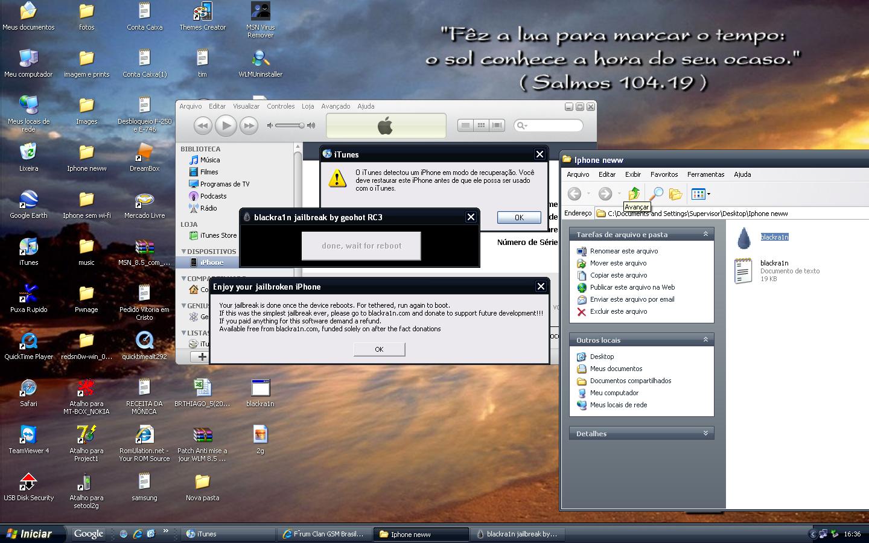This screenshot has height=543, width=869.
Task: Click the 'done, wait for reboot' button
Action: tap(361, 246)
